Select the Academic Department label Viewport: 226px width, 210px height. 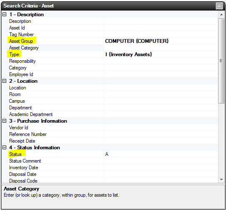click(x=31, y=114)
